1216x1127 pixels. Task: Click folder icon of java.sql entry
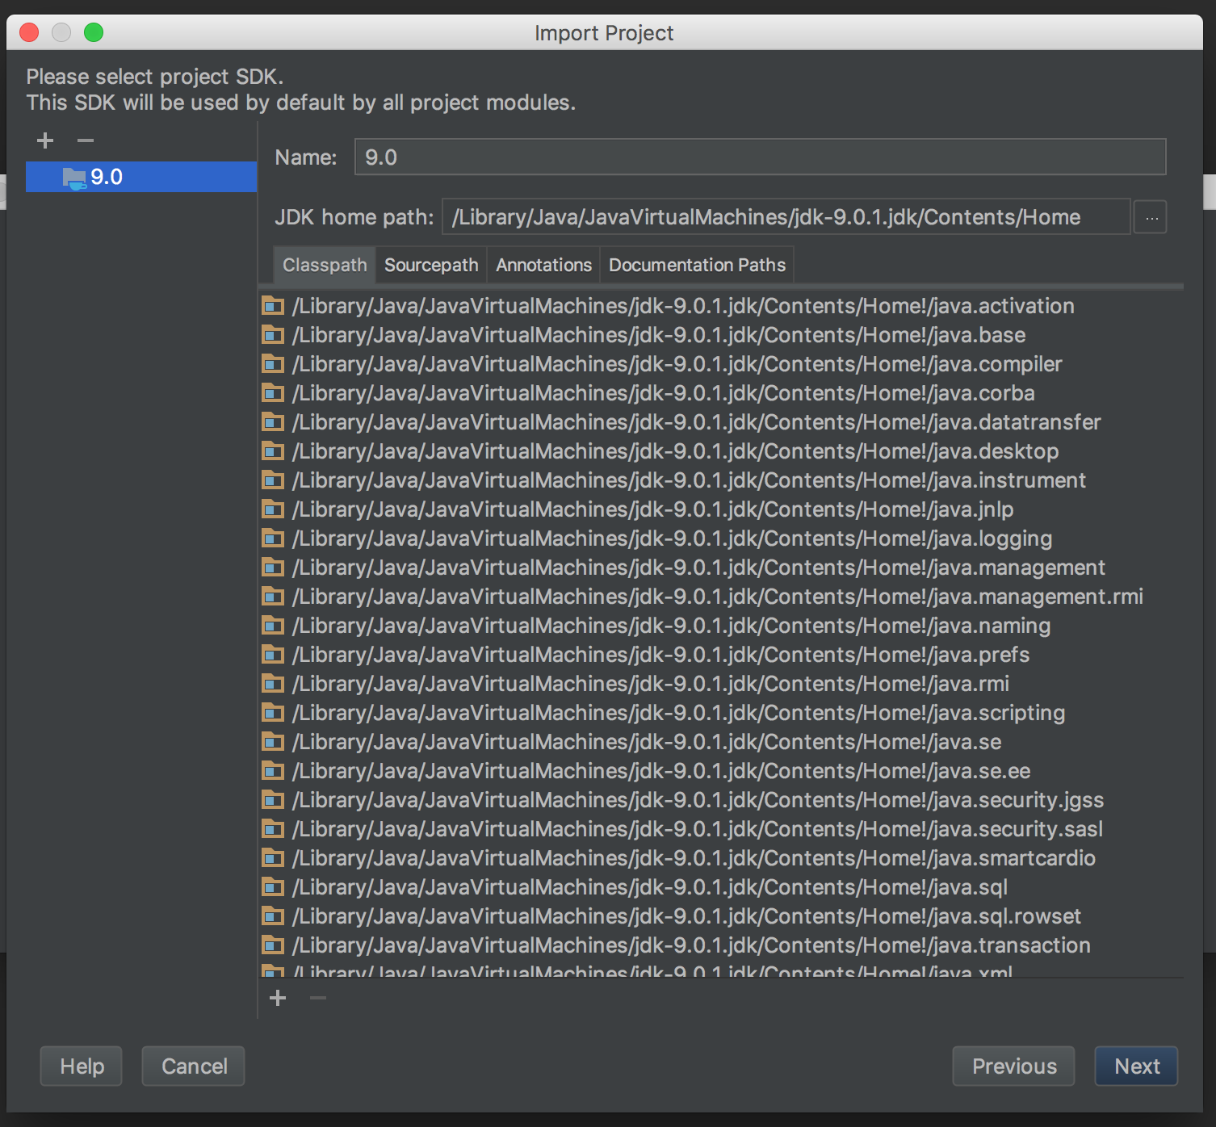[273, 887]
